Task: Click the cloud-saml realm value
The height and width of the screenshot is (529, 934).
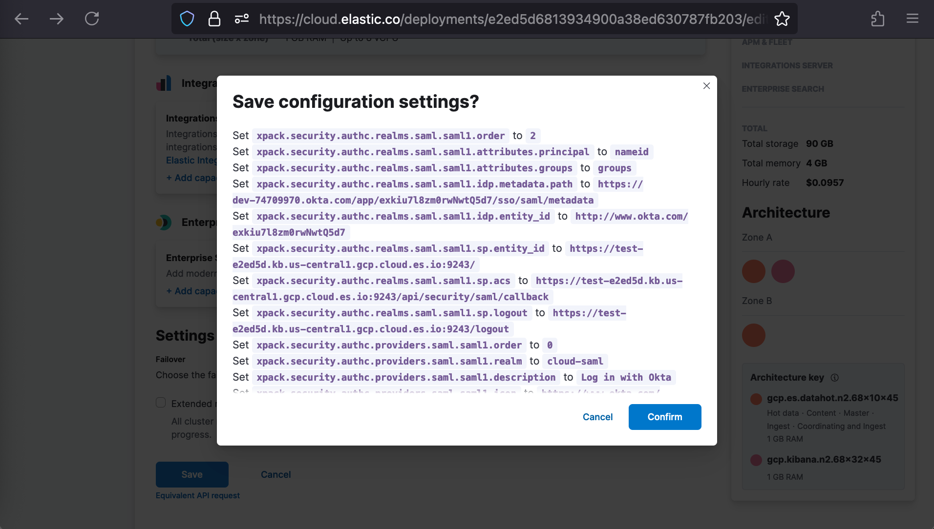Action: 575,361
